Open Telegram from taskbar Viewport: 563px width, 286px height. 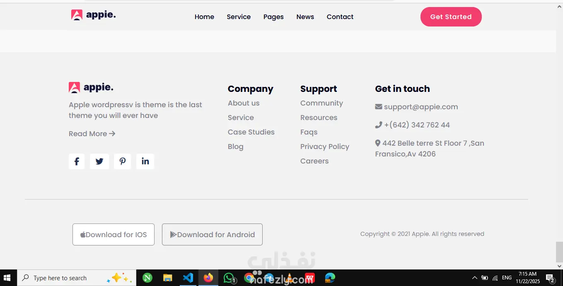click(269, 278)
